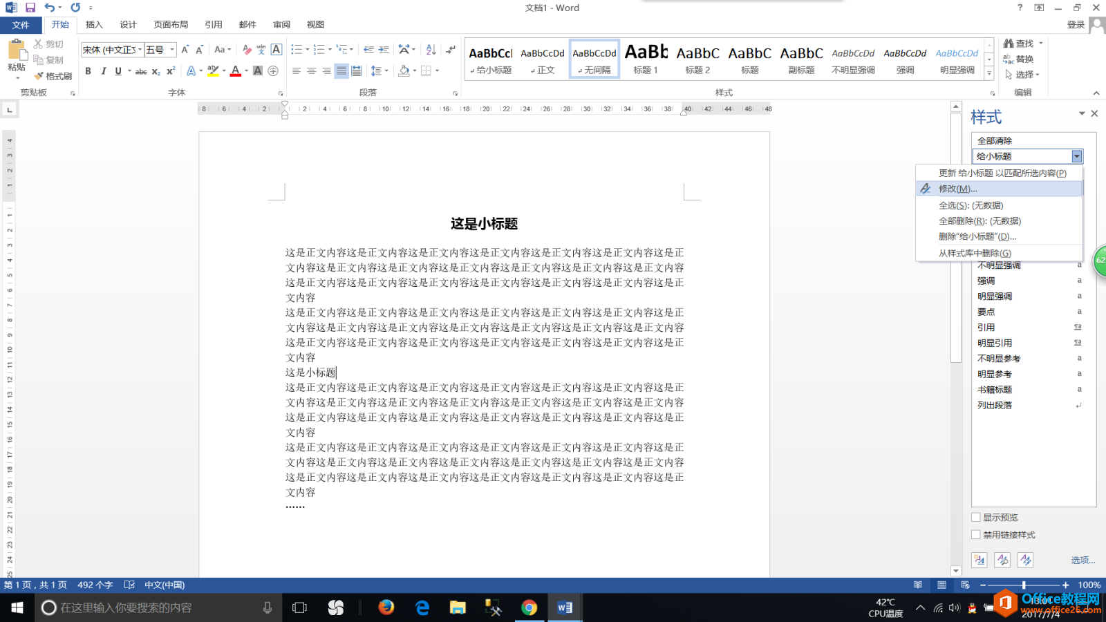The height and width of the screenshot is (622, 1106).
Task: Toggle the bulleted list on
Action: pyautogui.click(x=295, y=49)
